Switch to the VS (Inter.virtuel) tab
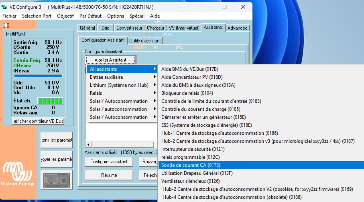The width and height of the screenshot is (364, 202). pos(184,28)
